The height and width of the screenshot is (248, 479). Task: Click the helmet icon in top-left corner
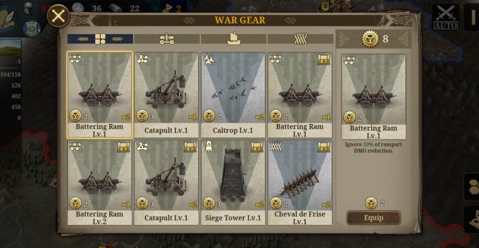pyautogui.click(x=29, y=8)
